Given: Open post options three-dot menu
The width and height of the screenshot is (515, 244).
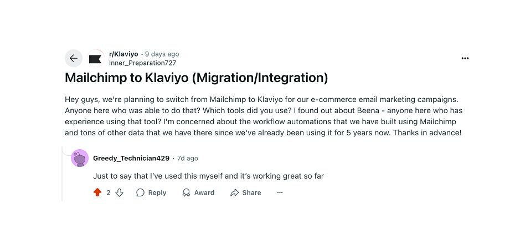Looking at the screenshot, I should [x=465, y=58].
